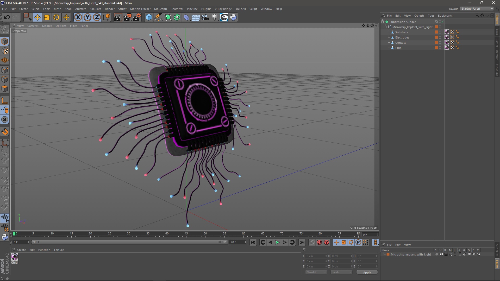Select the Rotate tool
This screenshot has height=281, width=500.
pos(56,17)
